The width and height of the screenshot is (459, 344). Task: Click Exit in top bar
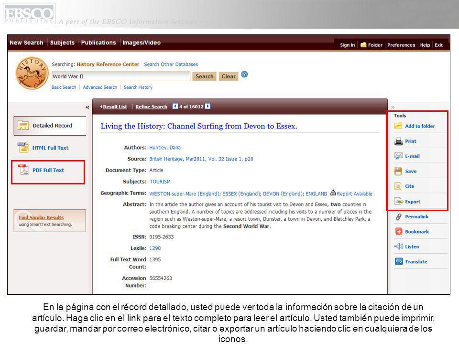click(438, 45)
